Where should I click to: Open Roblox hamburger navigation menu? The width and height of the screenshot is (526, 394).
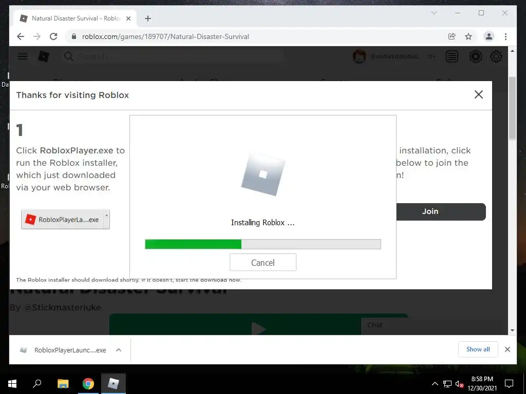(x=23, y=56)
